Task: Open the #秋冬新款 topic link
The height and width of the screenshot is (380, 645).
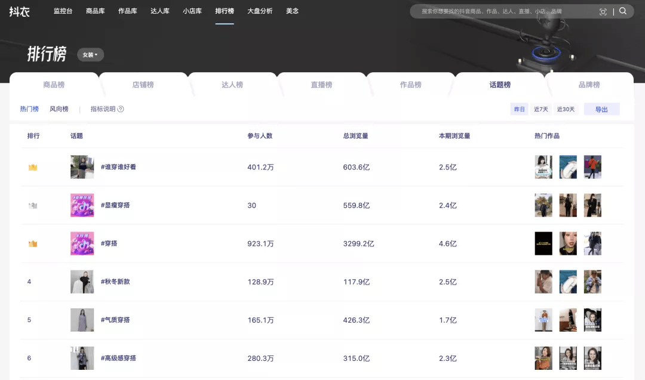Action: click(x=115, y=282)
